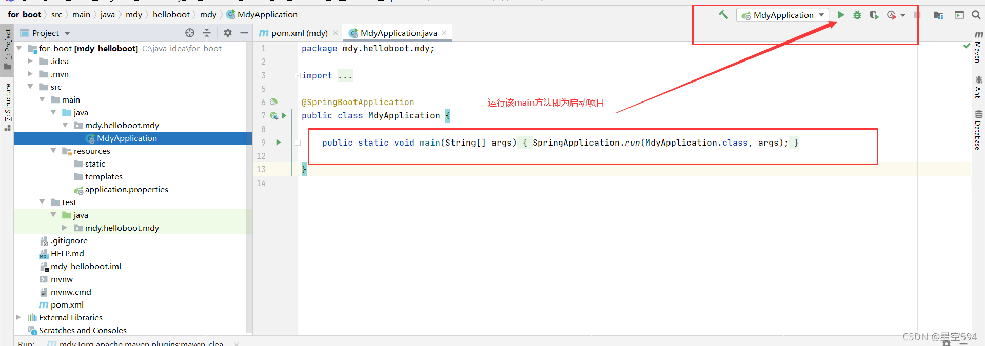
Task: Expand External Libraries node
Action: (x=19, y=317)
